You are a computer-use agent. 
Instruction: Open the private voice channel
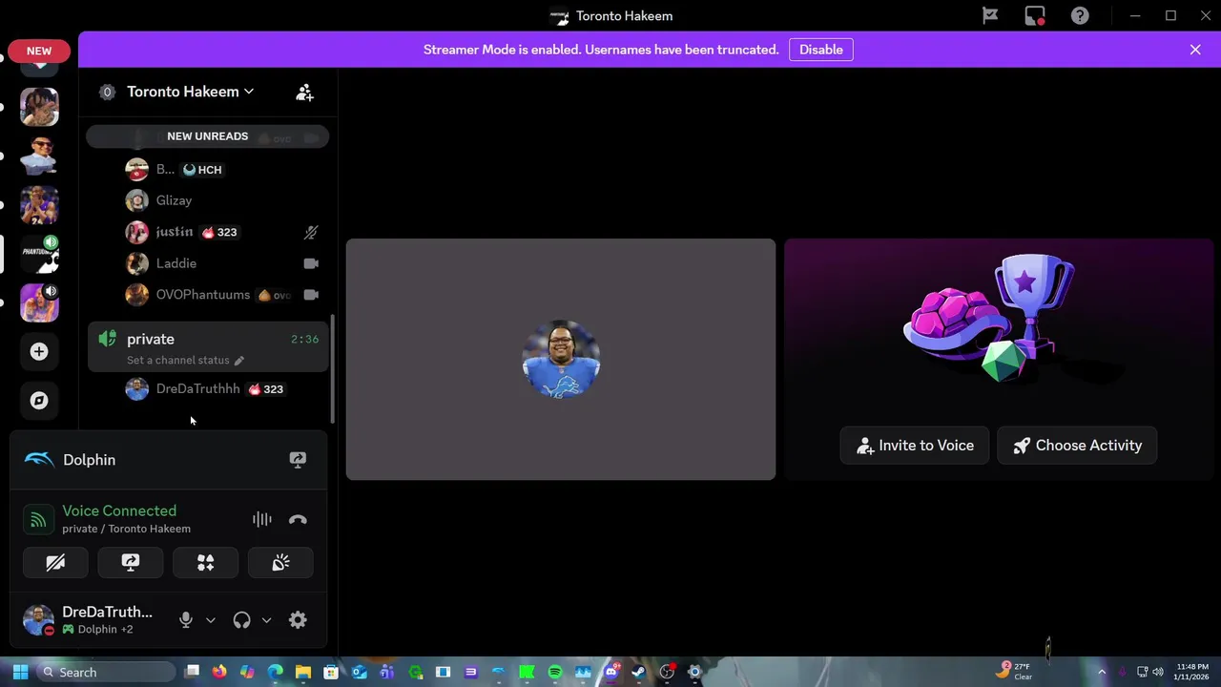coord(208,347)
